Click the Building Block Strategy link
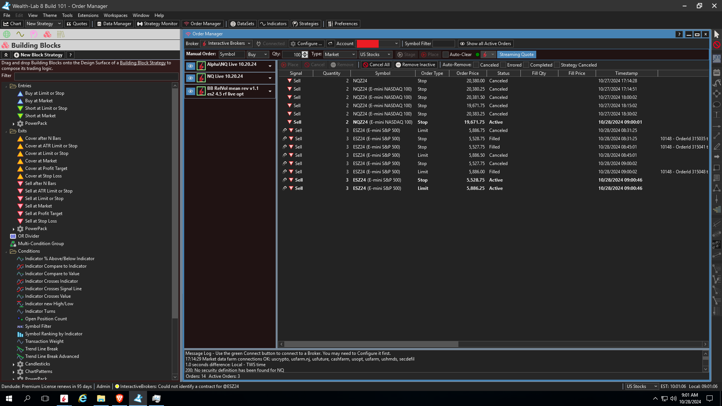The image size is (722, 406). pos(143,63)
